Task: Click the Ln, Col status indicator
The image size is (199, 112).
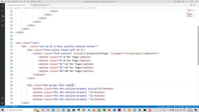Action: pos(161,107)
